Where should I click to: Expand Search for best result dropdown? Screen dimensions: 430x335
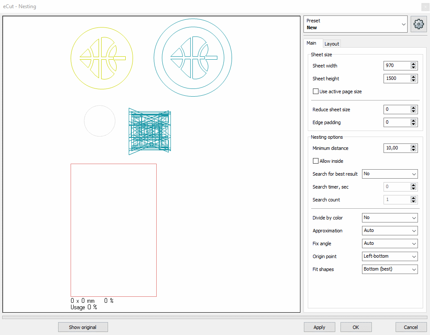(390, 174)
